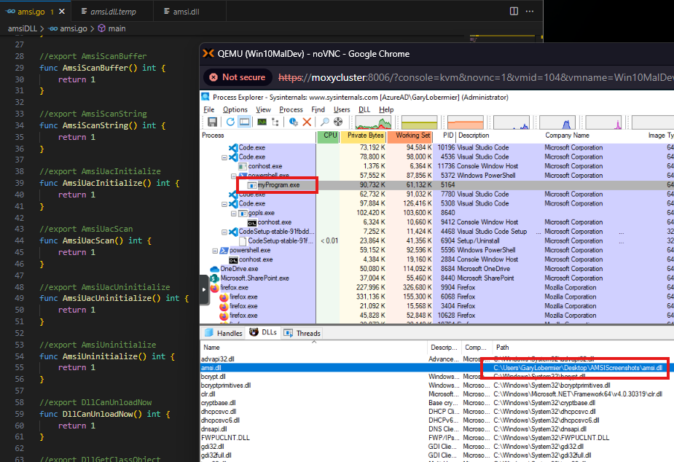Collapse the gopls.exe tree node
This screenshot has height=462, width=674.
tap(233, 214)
